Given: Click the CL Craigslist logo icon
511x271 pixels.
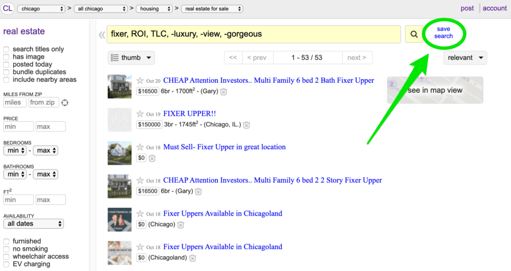Looking at the screenshot, I should tap(8, 8).
